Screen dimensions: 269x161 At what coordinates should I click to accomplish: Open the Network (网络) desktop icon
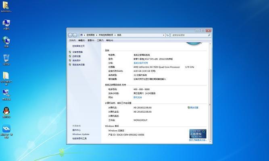click(x=6, y=41)
